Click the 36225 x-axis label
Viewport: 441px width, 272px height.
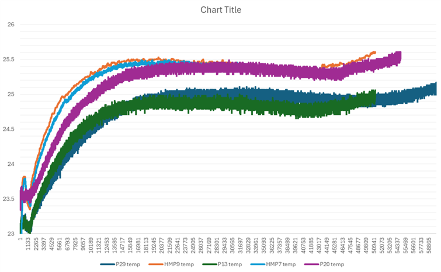pos(272,245)
